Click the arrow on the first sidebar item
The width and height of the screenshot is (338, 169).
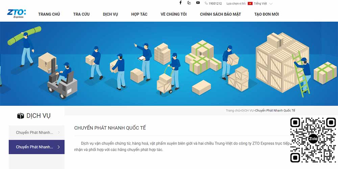pyautogui.click(x=58, y=132)
